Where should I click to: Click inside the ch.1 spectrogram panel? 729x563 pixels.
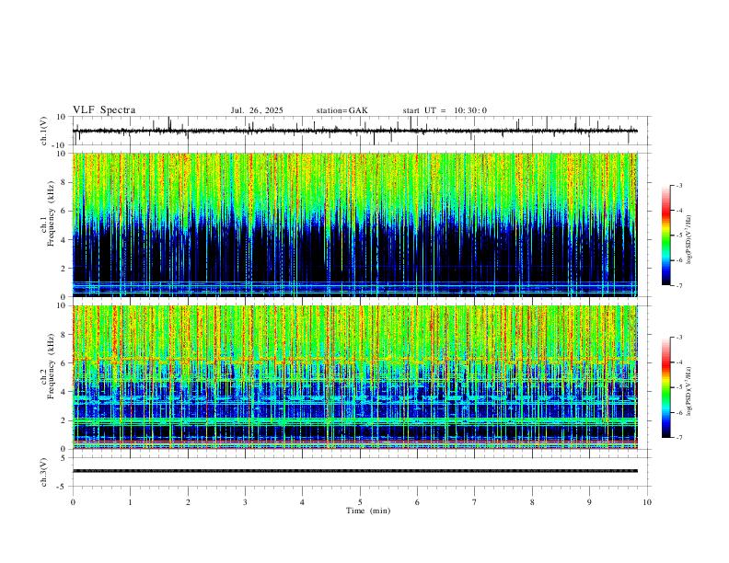pyautogui.click(x=354, y=224)
